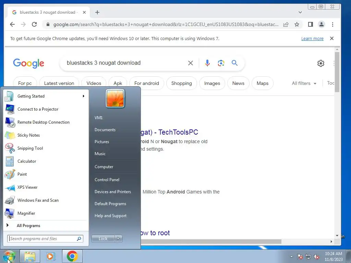Click Chrome back arrow

tap(12, 24)
